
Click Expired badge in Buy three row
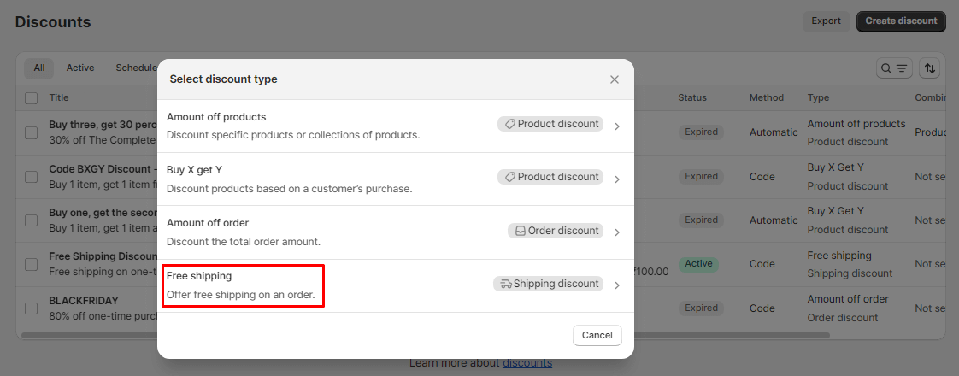tap(701, 132)
